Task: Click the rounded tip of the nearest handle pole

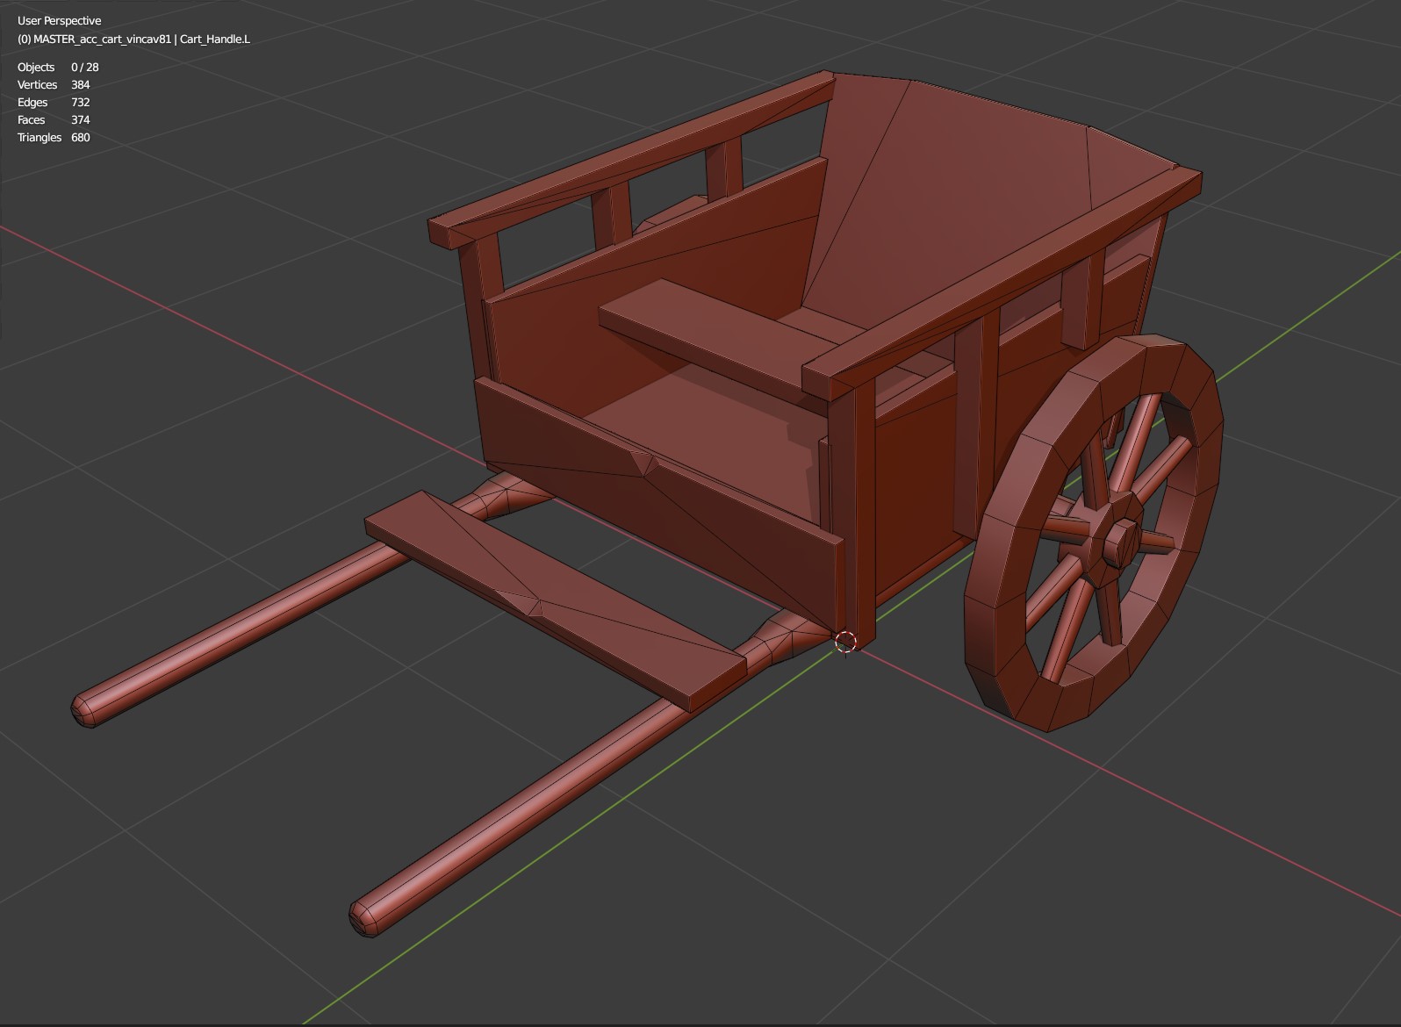Action: click(x=367, y=918)
